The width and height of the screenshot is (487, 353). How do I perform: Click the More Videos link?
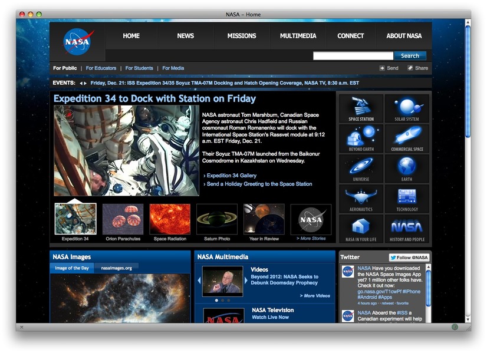pyautogui.click(x=315, y=296)
